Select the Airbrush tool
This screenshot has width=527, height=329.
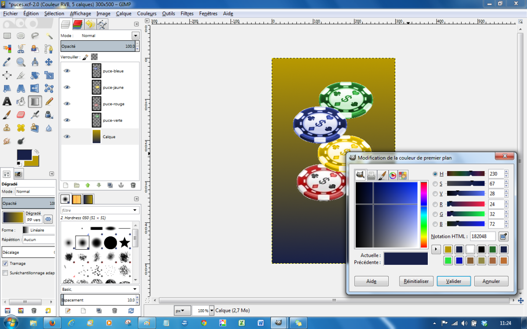[x=35, y=115]
